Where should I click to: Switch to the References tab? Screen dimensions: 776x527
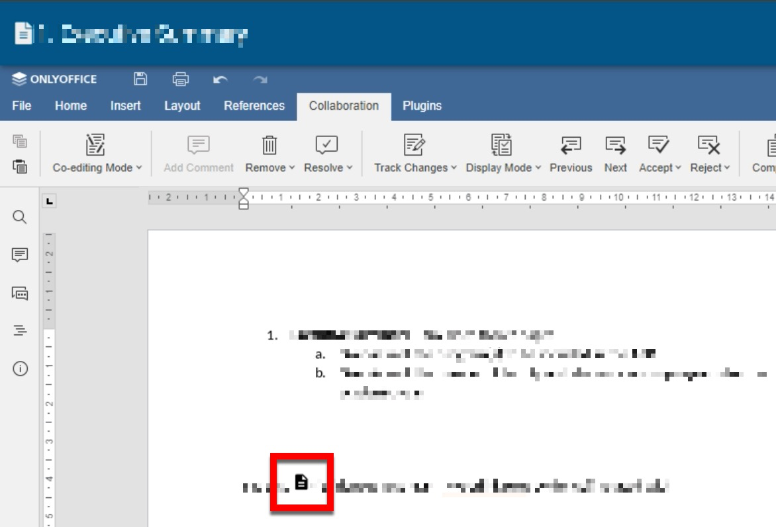pyautogui.click(x=254, y=106)
